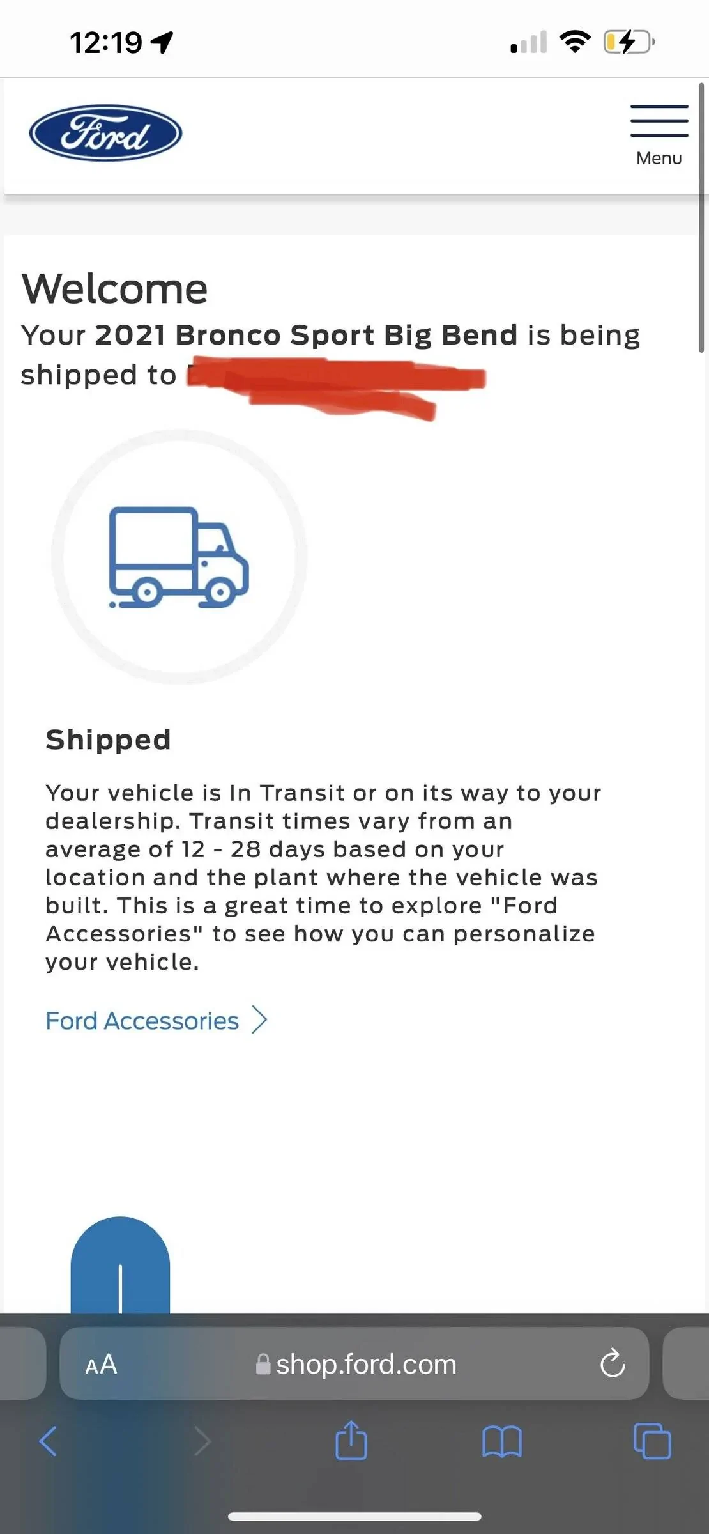Open the hamburger Menu icon
The image size is (709, 1534).
(x=659, y=121)
